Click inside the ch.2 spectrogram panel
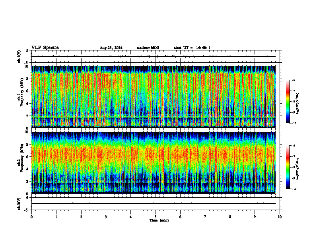Viewport: 315px width, 243px height. [154, 163]
